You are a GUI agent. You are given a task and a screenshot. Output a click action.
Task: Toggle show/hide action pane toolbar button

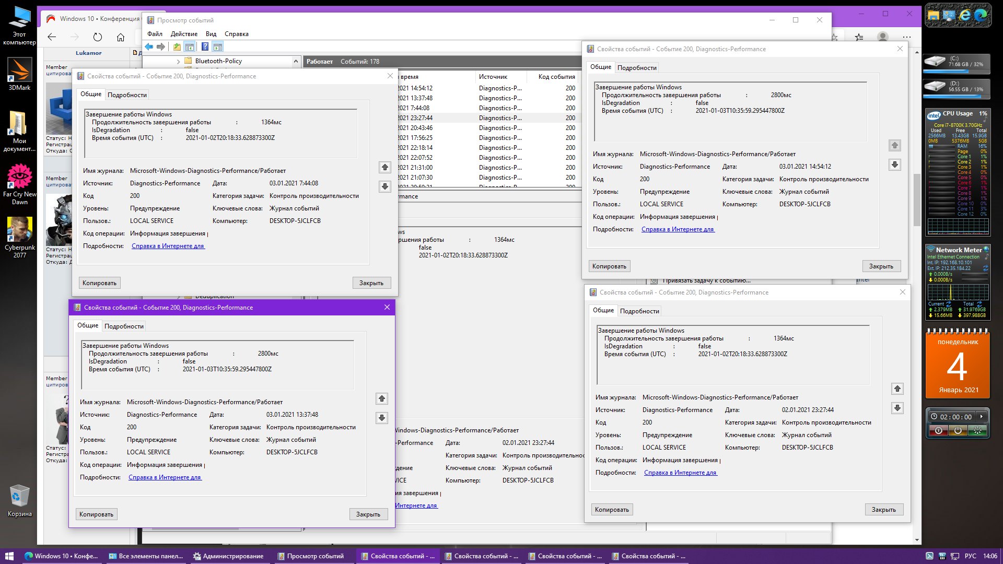tap(218, 47)
